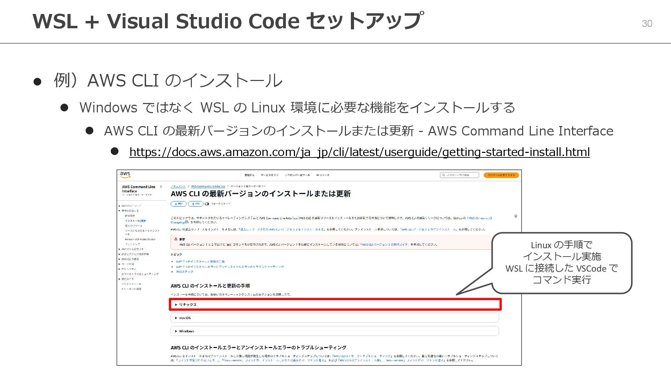Select インストール/更新 in the sidebar
The width and height of the screenshot is (671, 377).
136,221
